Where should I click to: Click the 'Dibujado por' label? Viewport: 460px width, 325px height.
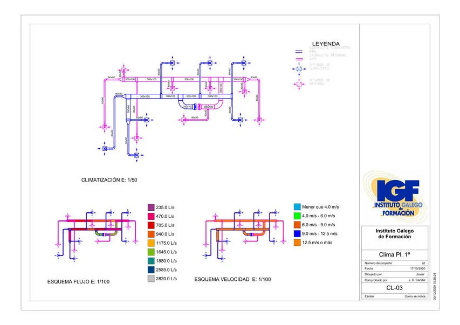(373, 274)
